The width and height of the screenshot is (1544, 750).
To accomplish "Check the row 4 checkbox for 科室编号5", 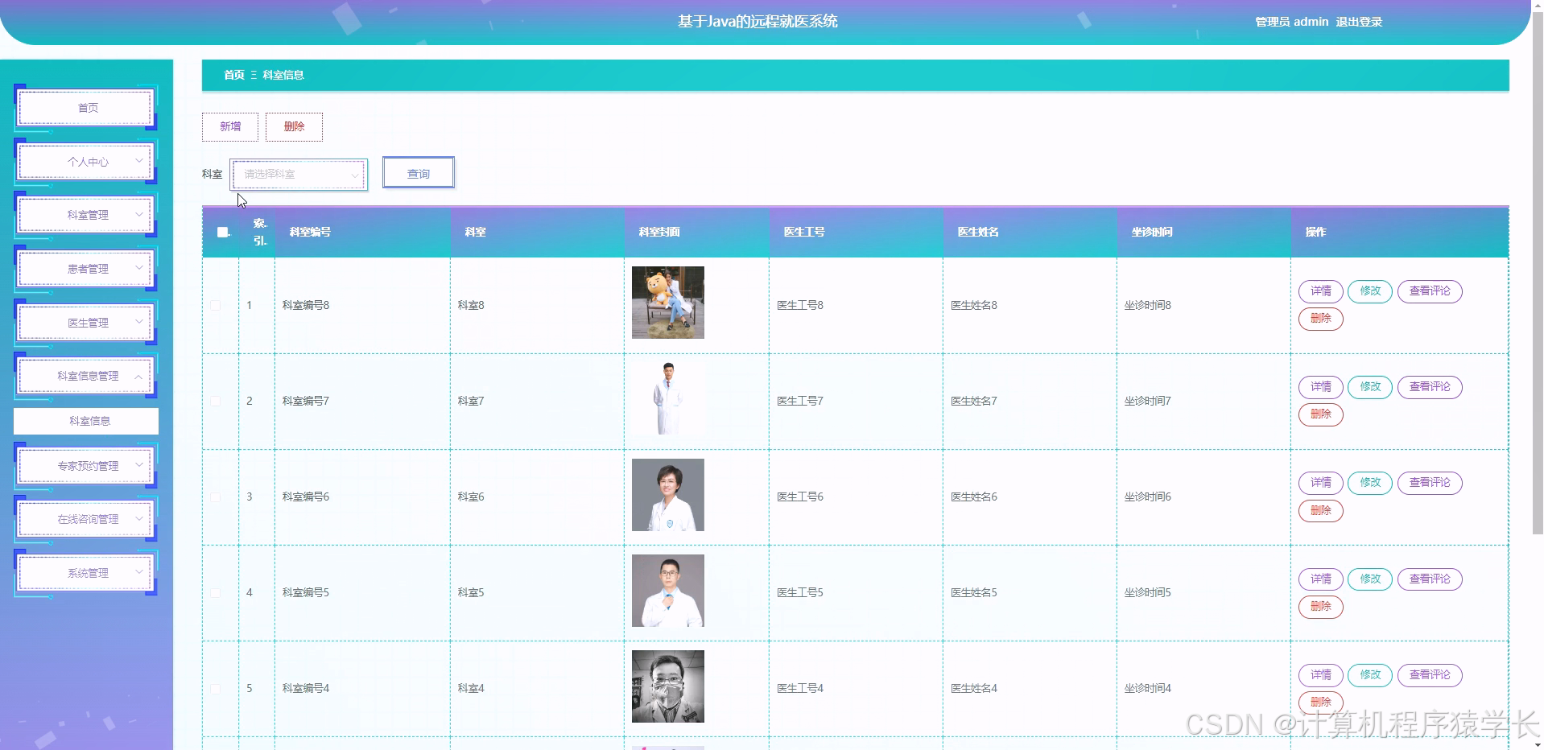I will point(216,592).
